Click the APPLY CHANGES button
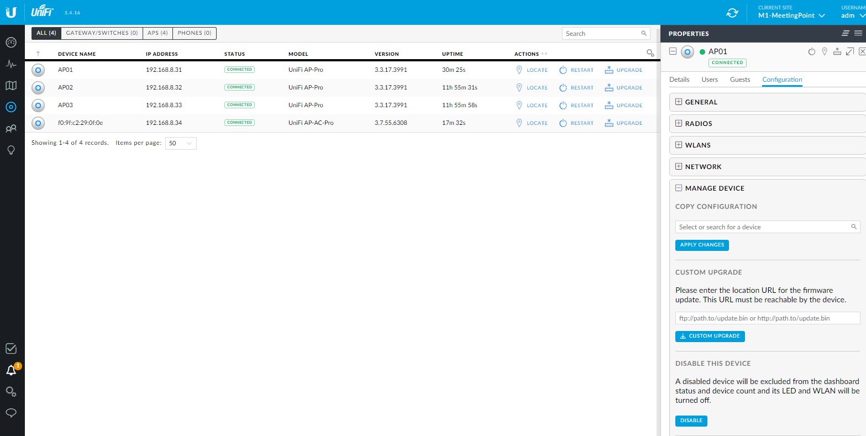Viewport: 866px width, 436px height. click(x=702, y=245)
